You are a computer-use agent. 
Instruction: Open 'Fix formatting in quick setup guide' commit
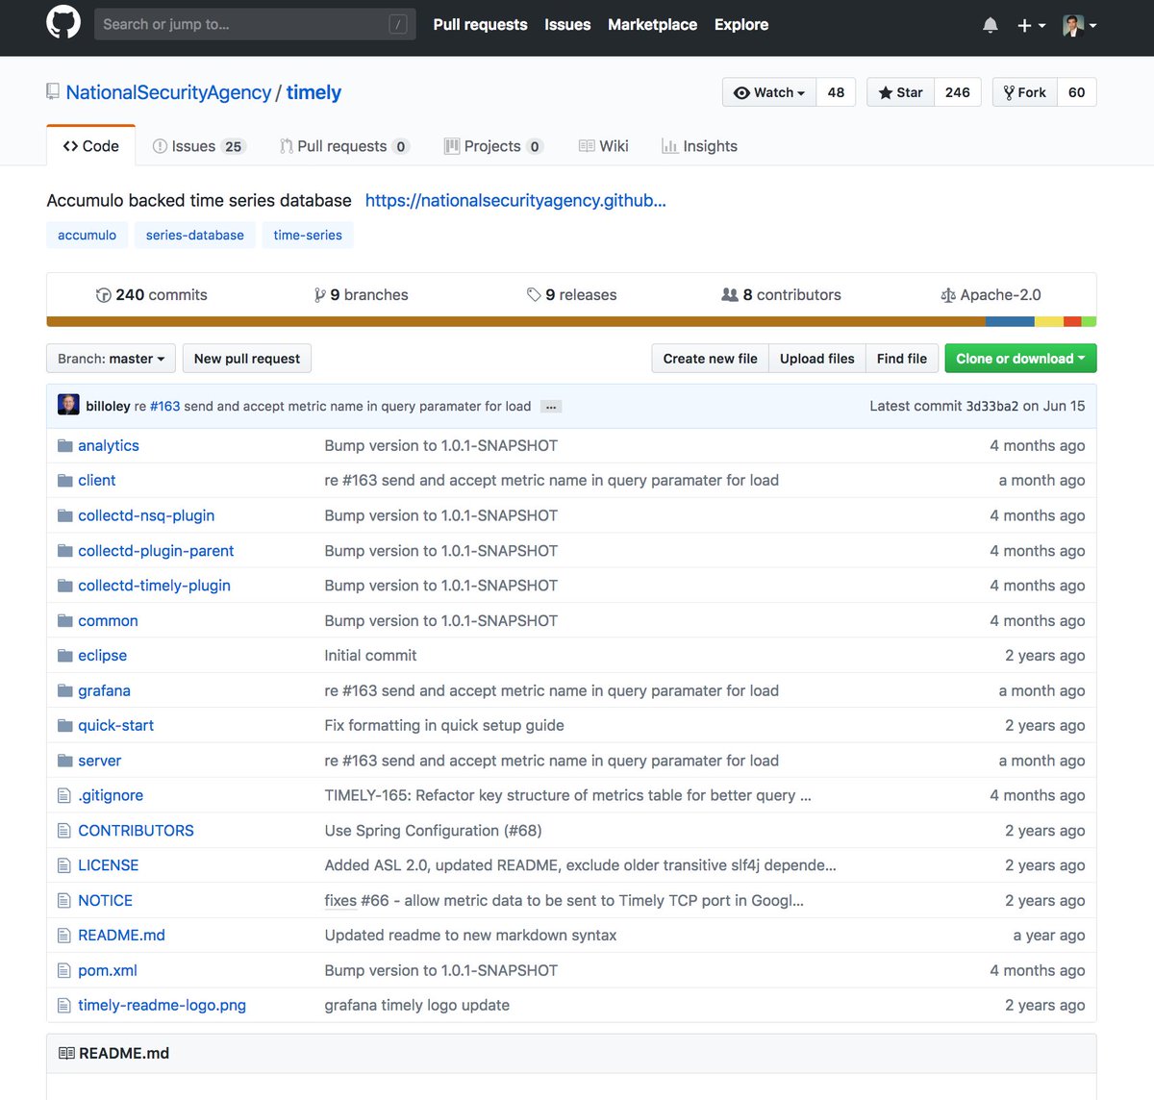pyautogui.click(x=444, y=725)
